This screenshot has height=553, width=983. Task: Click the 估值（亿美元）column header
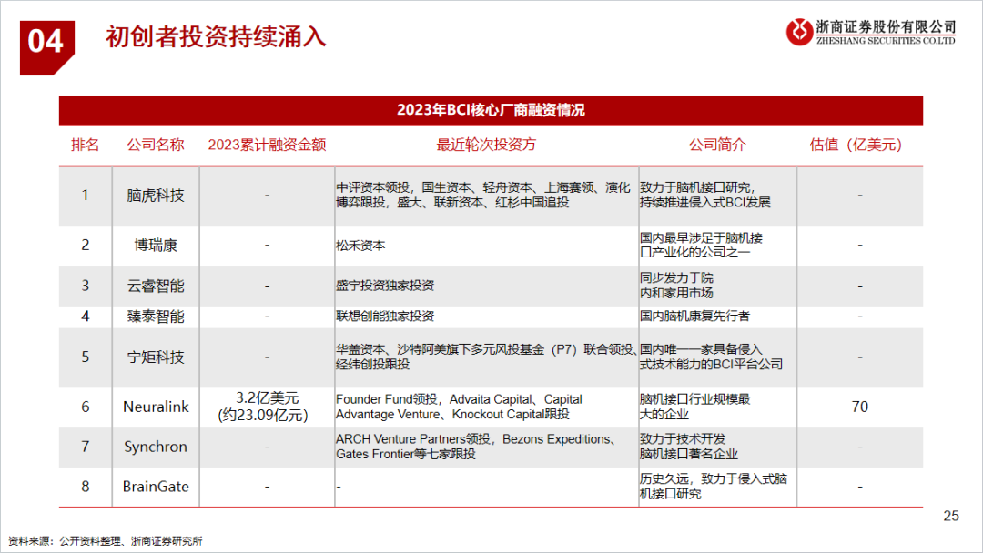click(856, 145)
